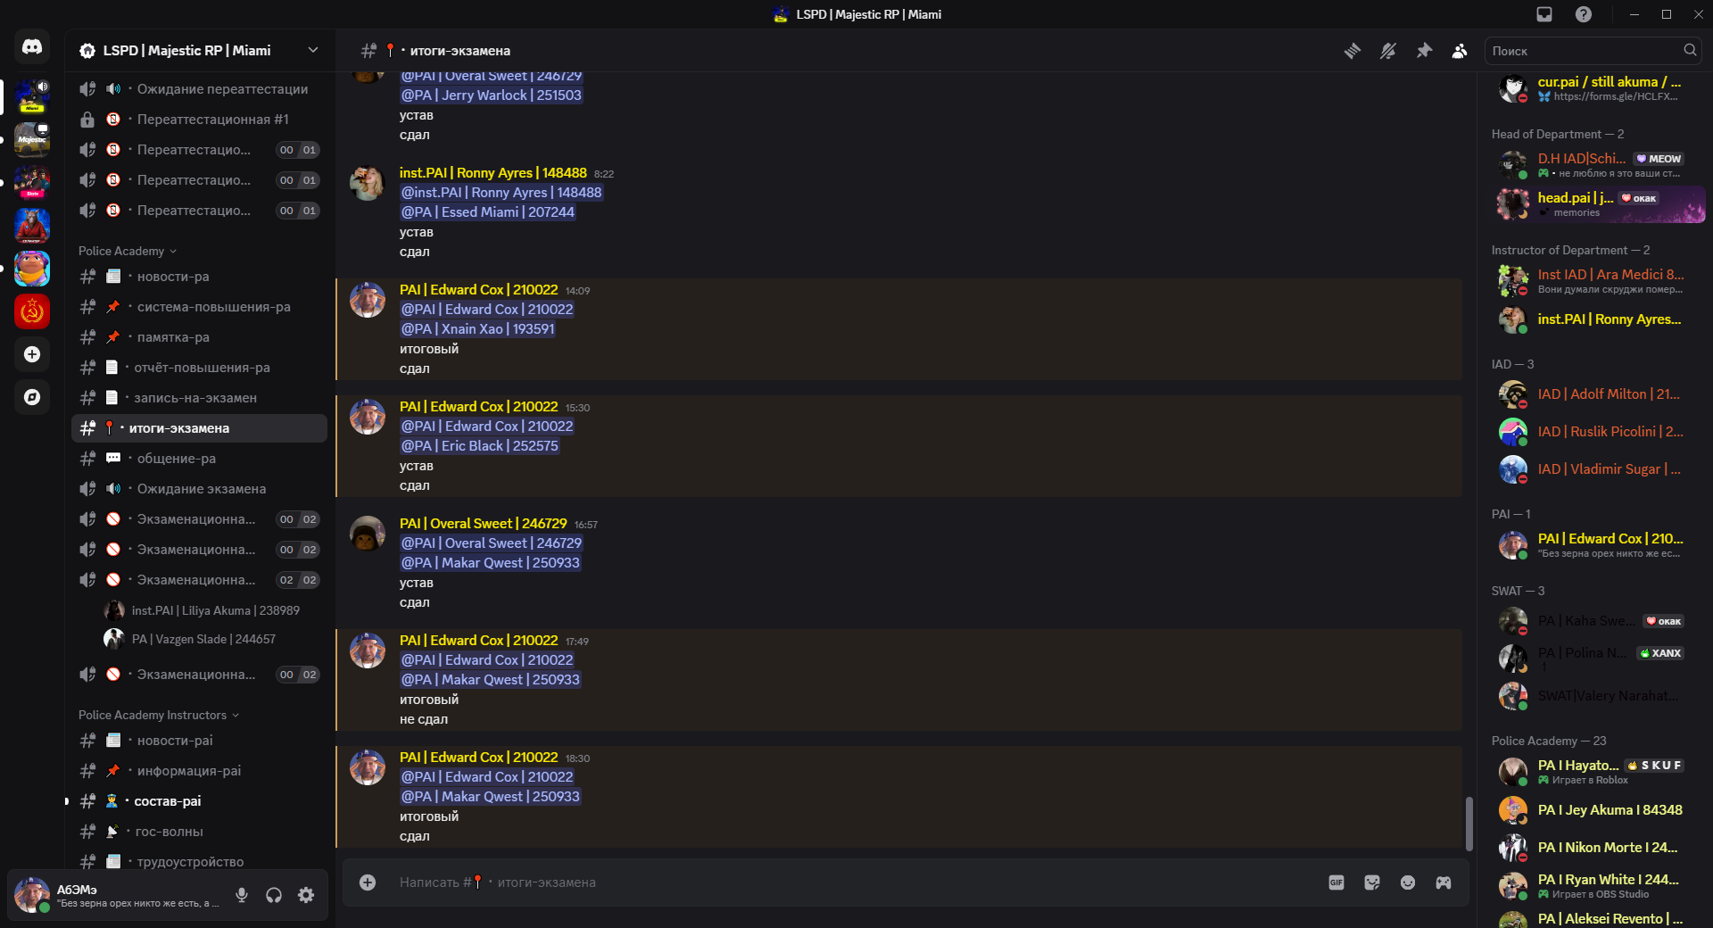Open информация-pai channel
Screen dimensions: 1713x928
pos(200,771)
